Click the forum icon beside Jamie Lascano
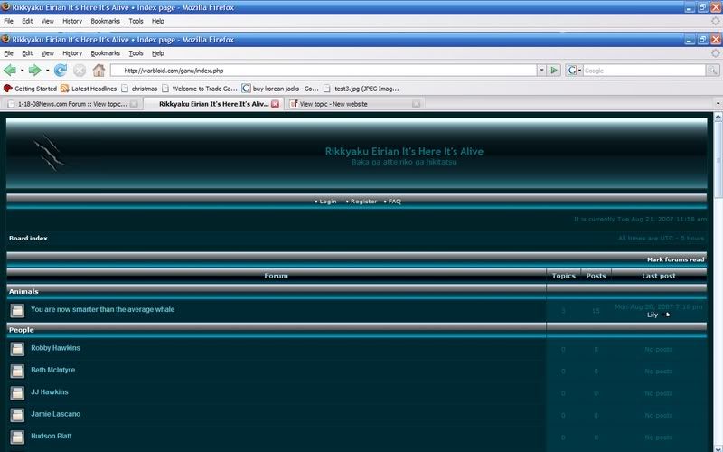This screenshot has width=723, height=452. (x=17, y=415)
